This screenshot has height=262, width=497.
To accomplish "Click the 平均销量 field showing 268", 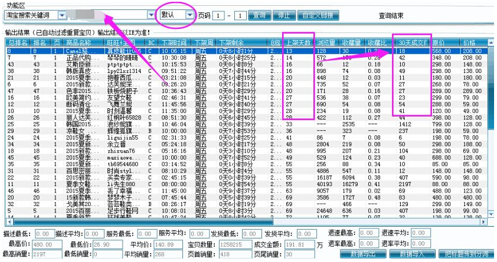I will pos(168,254).
